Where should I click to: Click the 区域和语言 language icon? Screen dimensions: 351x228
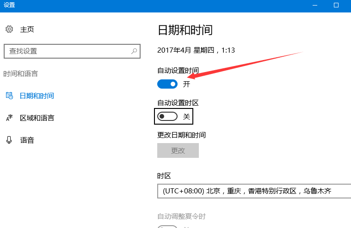(9, 118)
